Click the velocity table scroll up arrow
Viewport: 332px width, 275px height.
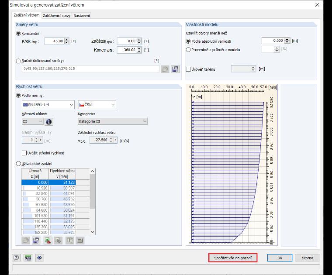click(x=93, y=171)
